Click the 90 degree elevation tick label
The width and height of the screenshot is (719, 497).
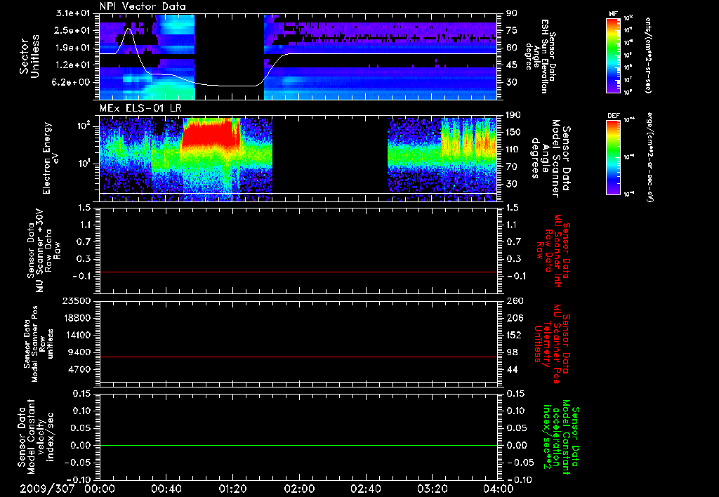click(512, 13)
